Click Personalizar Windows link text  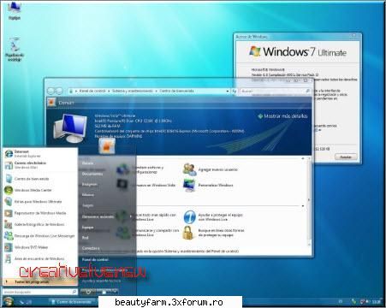[x=216, y=185]
